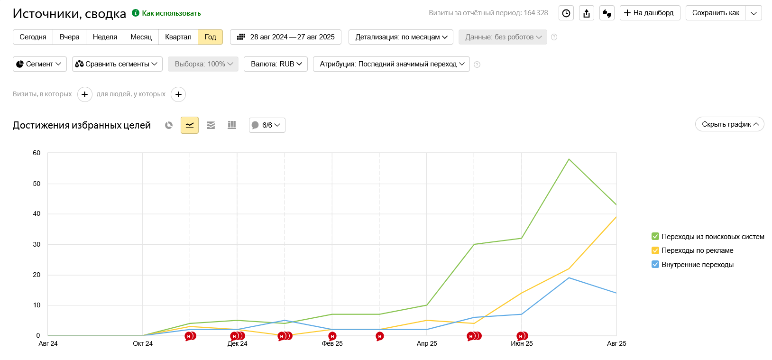The image size is (772, 360).
Task: Click На дашборд button
Action: pyautogui.click(x=650, y=13)
